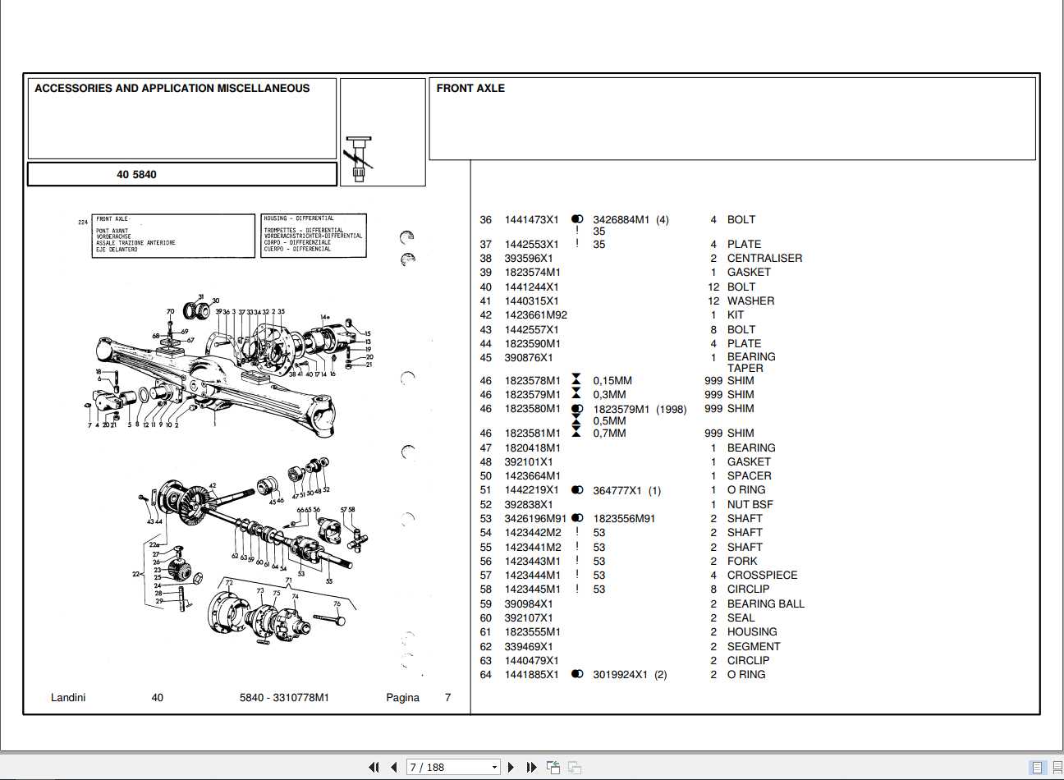Click the FRONT AXLE section heading
This screenshot has height=780, width=1064.
470,88
